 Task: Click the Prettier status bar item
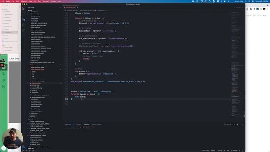234,151
